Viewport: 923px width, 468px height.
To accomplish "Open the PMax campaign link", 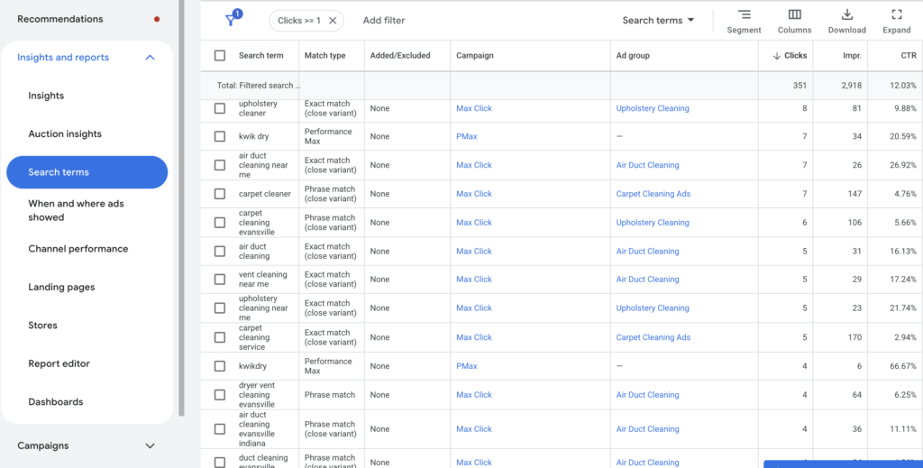I will 467,137.
